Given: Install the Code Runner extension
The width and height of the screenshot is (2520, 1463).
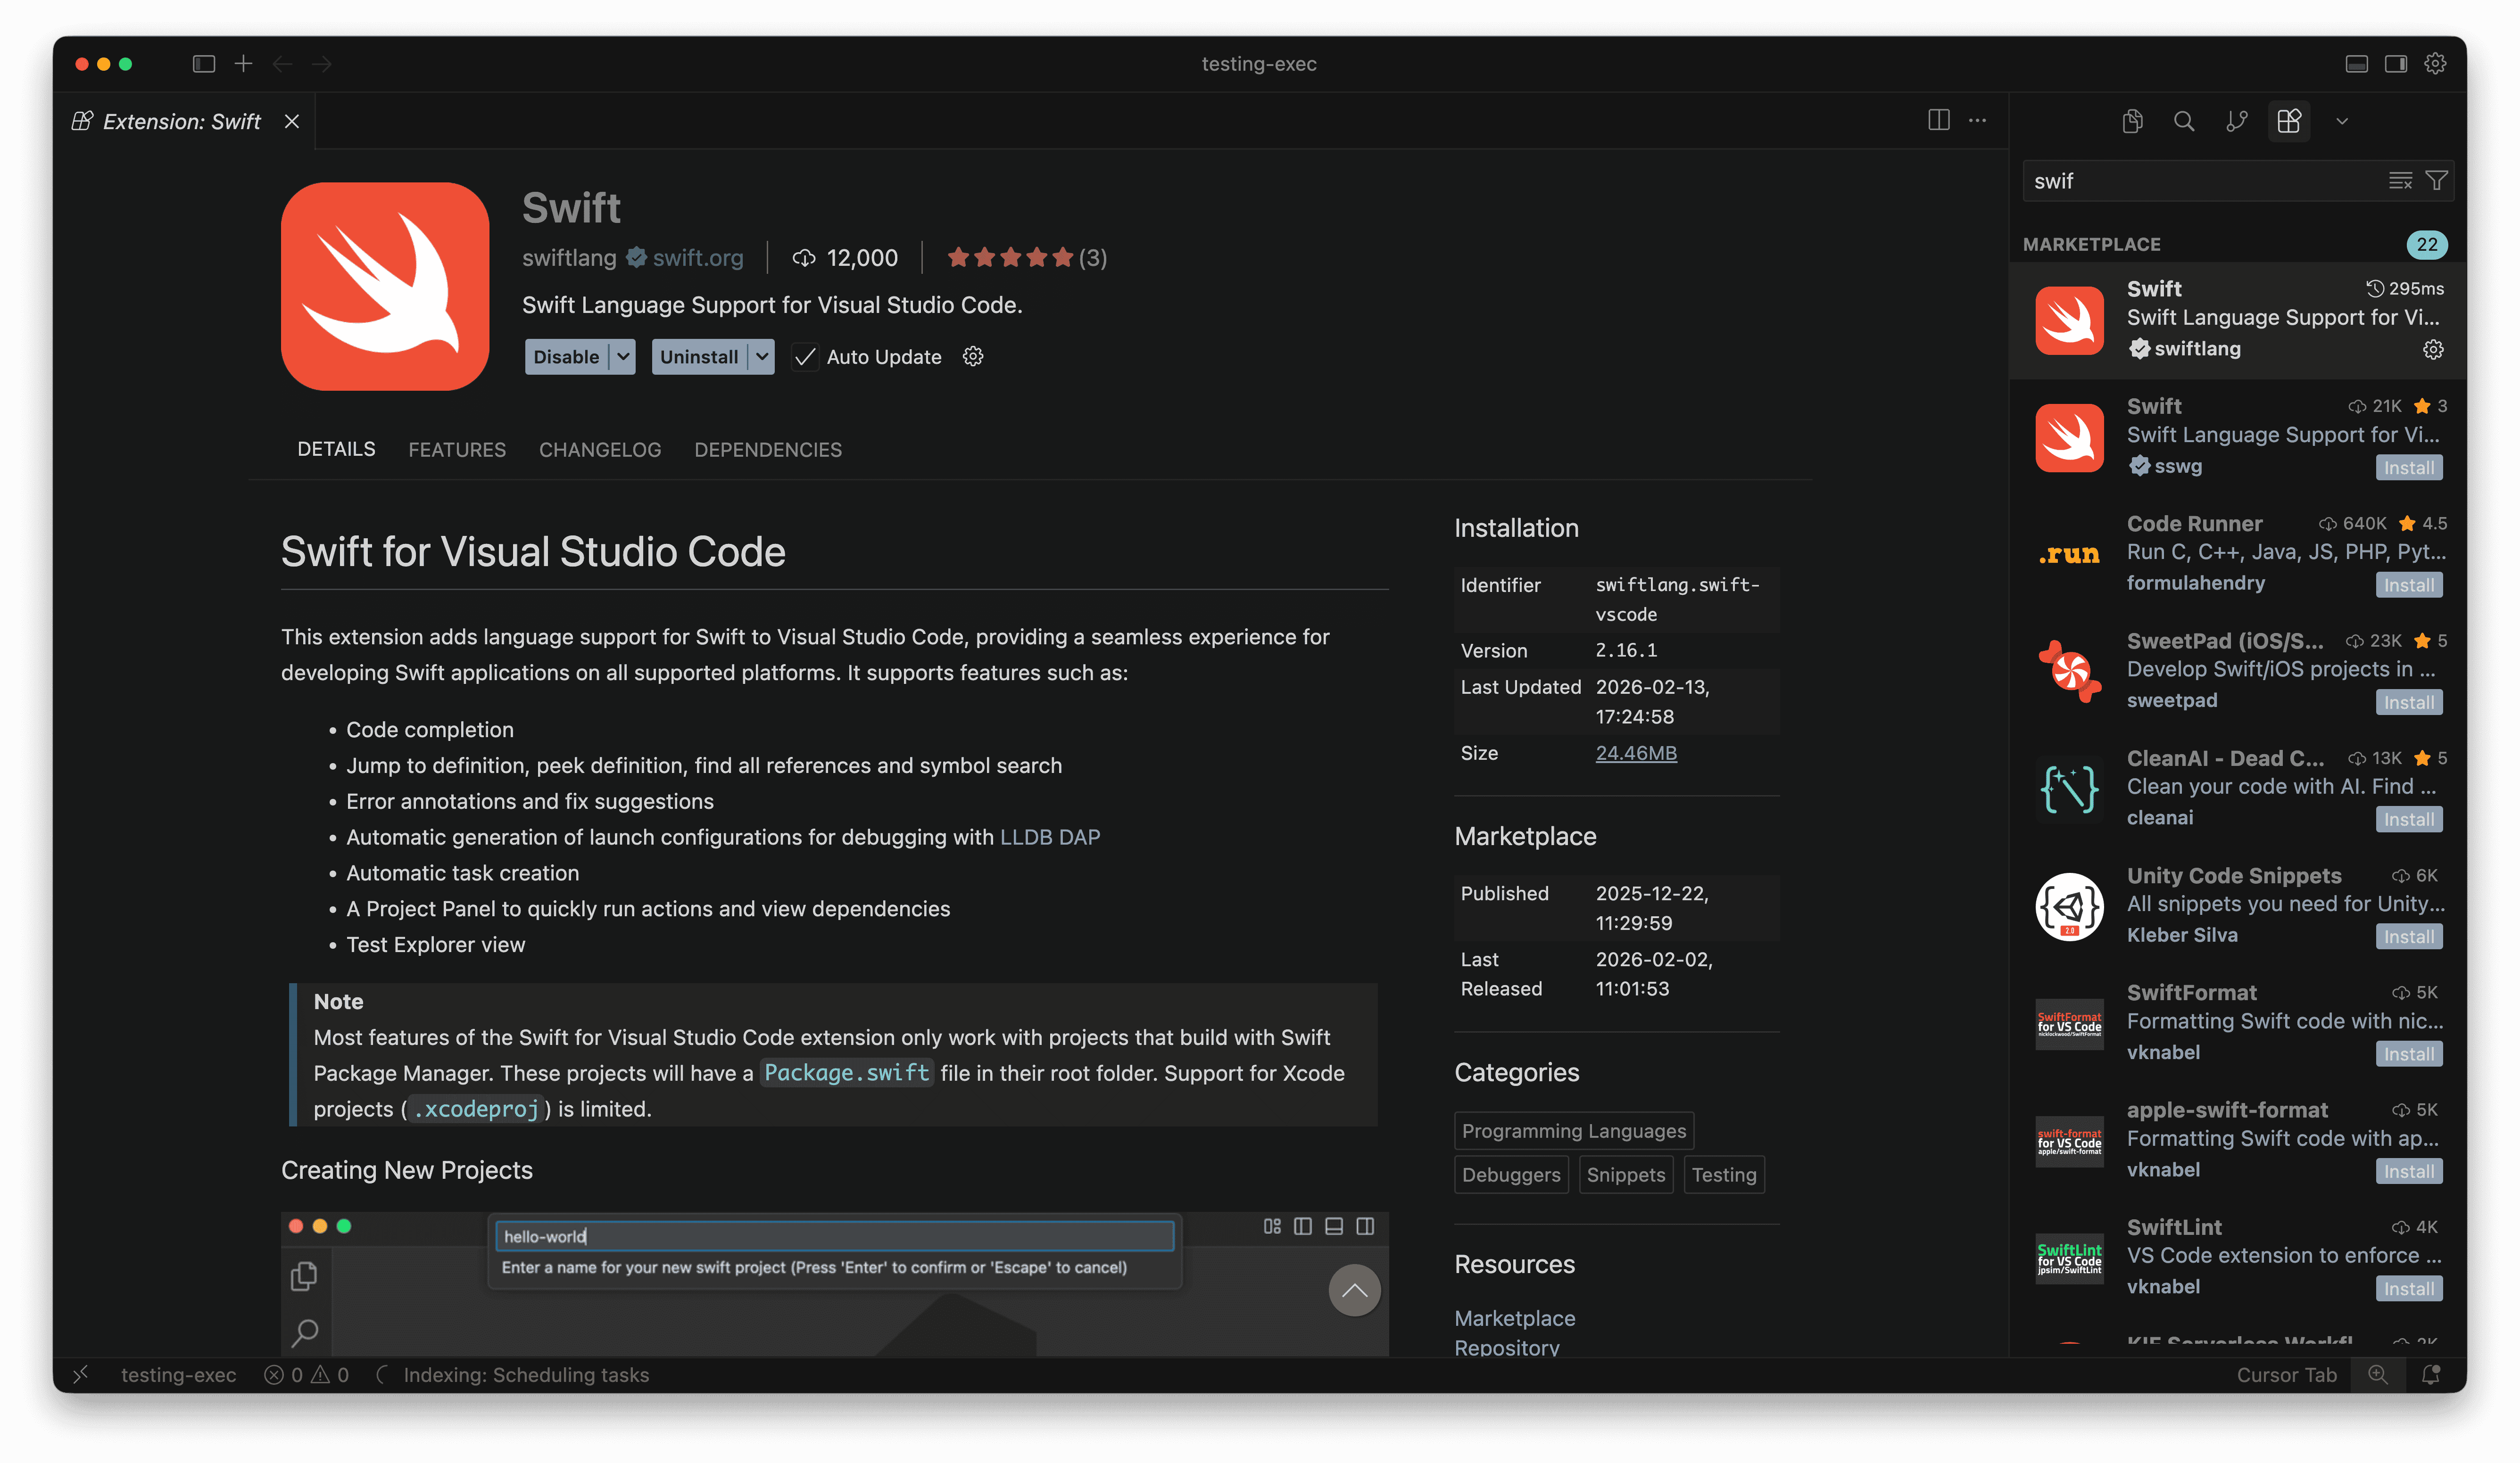Looking at the screenshot, I should tap(2409, 584).
